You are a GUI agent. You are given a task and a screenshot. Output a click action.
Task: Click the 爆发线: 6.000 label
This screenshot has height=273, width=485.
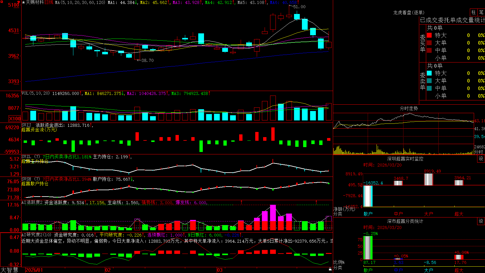(x=191, y=202)
